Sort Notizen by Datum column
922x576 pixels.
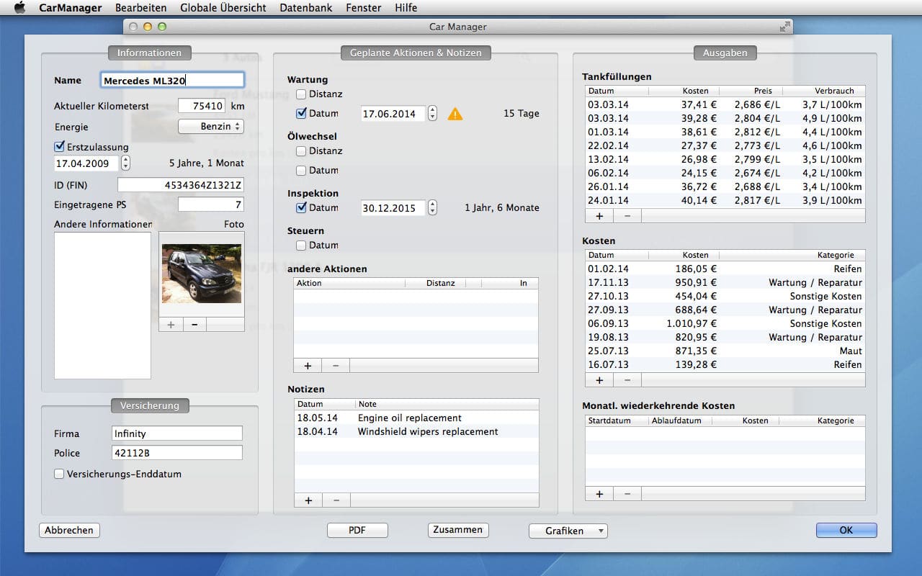[324, 404]
